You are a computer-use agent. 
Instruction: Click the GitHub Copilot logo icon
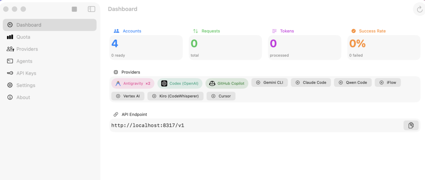click(x=212, y=83)
